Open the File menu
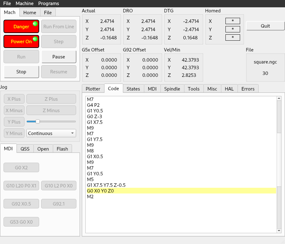The width and height of the screenshot is (285, 244). [7, 3]
